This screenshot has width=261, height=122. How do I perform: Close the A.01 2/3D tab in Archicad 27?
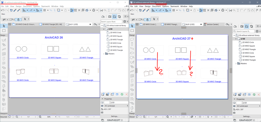pyautogui.click(x=201, y=24)
